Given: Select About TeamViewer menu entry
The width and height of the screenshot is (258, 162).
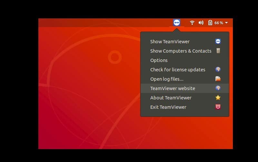Looking at the screenshot, I should tap(185, 98).
